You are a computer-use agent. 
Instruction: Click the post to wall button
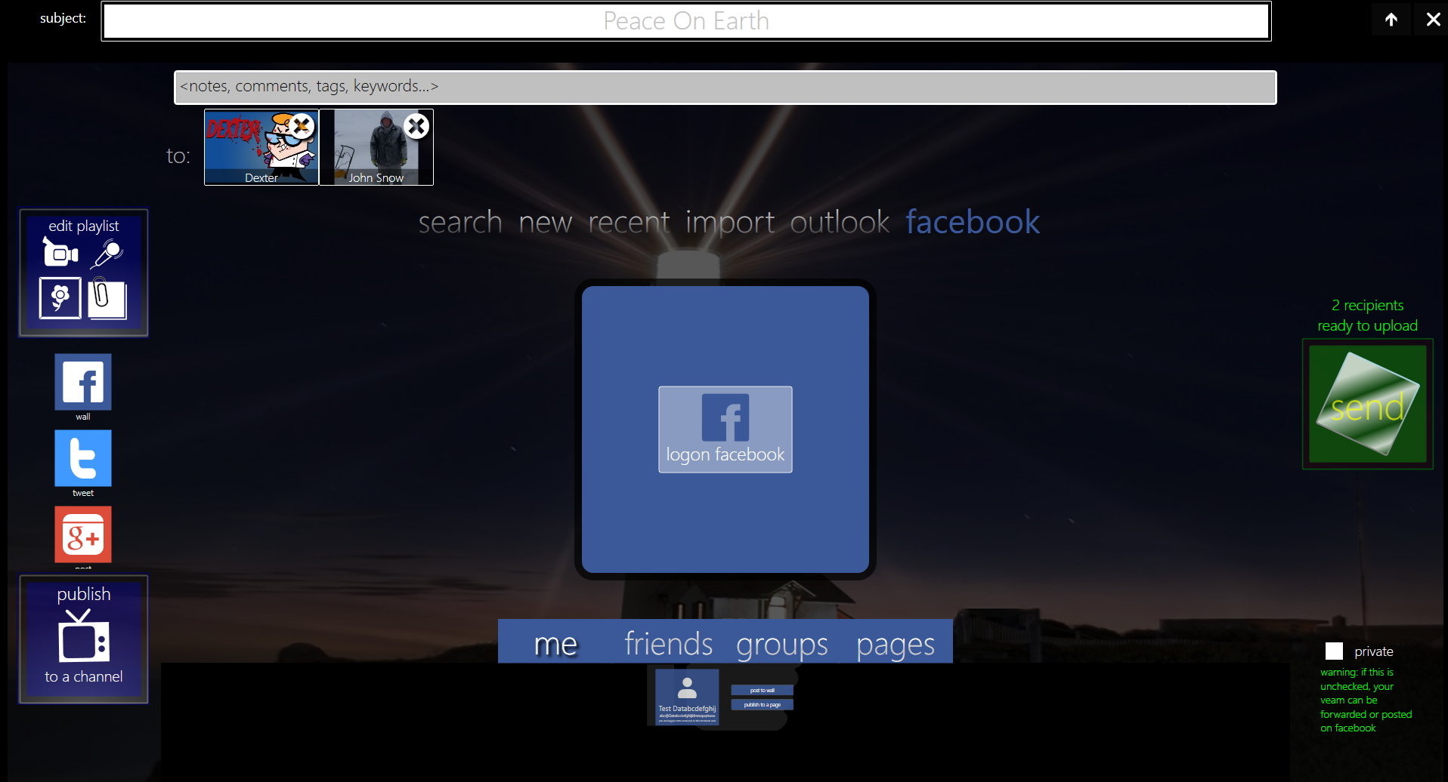point(762,690)
